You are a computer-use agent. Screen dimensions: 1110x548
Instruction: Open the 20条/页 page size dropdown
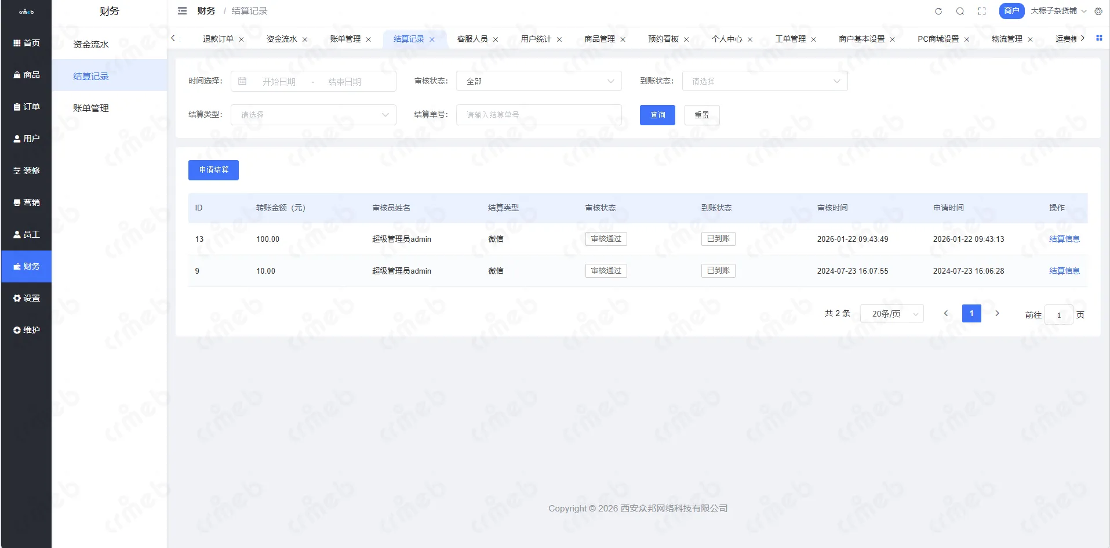(892, 314)
